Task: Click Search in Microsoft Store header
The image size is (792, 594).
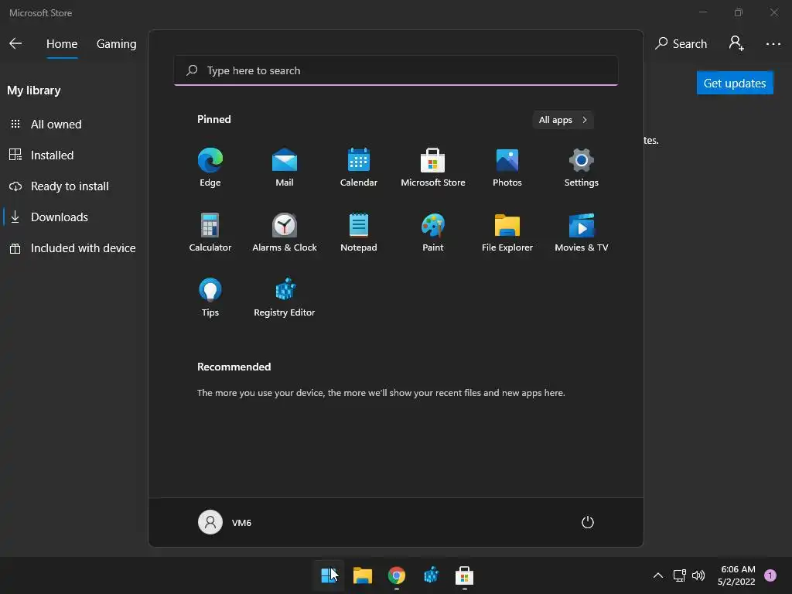Action: pyautogui.click(x=681, y=44)
